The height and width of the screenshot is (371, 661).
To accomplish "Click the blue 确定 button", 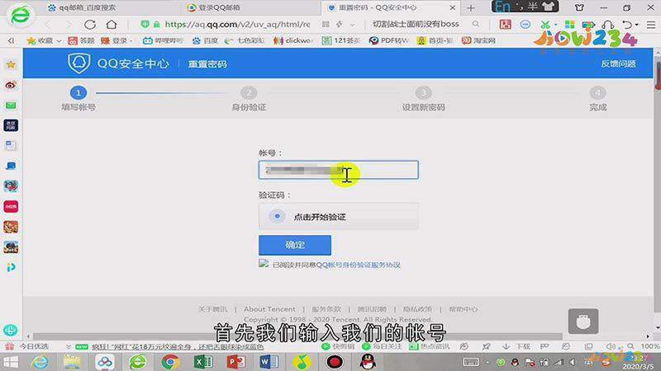I will click(x=295, y=245).
